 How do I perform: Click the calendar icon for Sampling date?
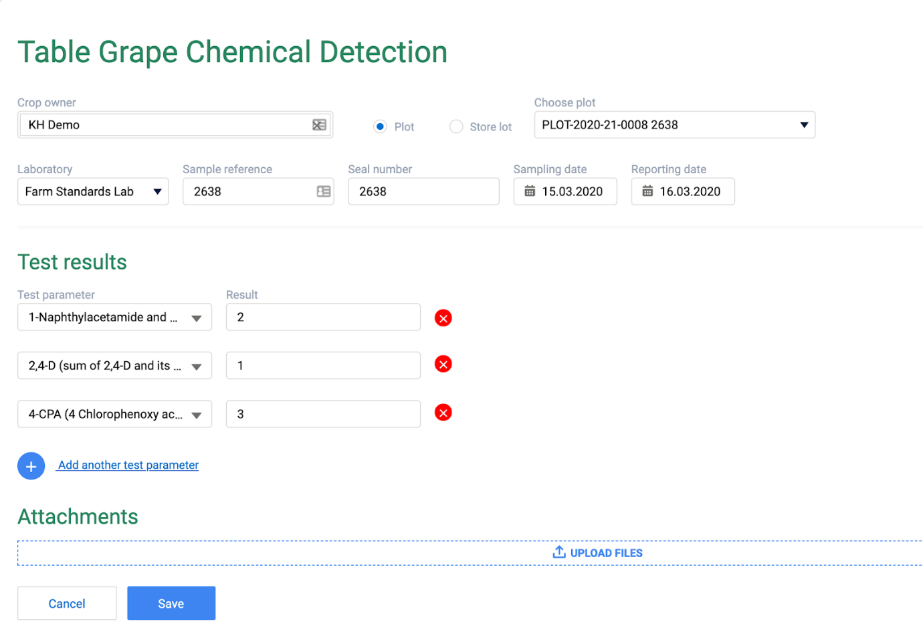(x=530, y=191)
